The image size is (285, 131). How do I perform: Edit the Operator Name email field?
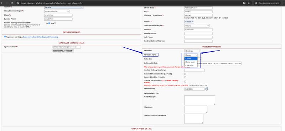pos(67,47)
